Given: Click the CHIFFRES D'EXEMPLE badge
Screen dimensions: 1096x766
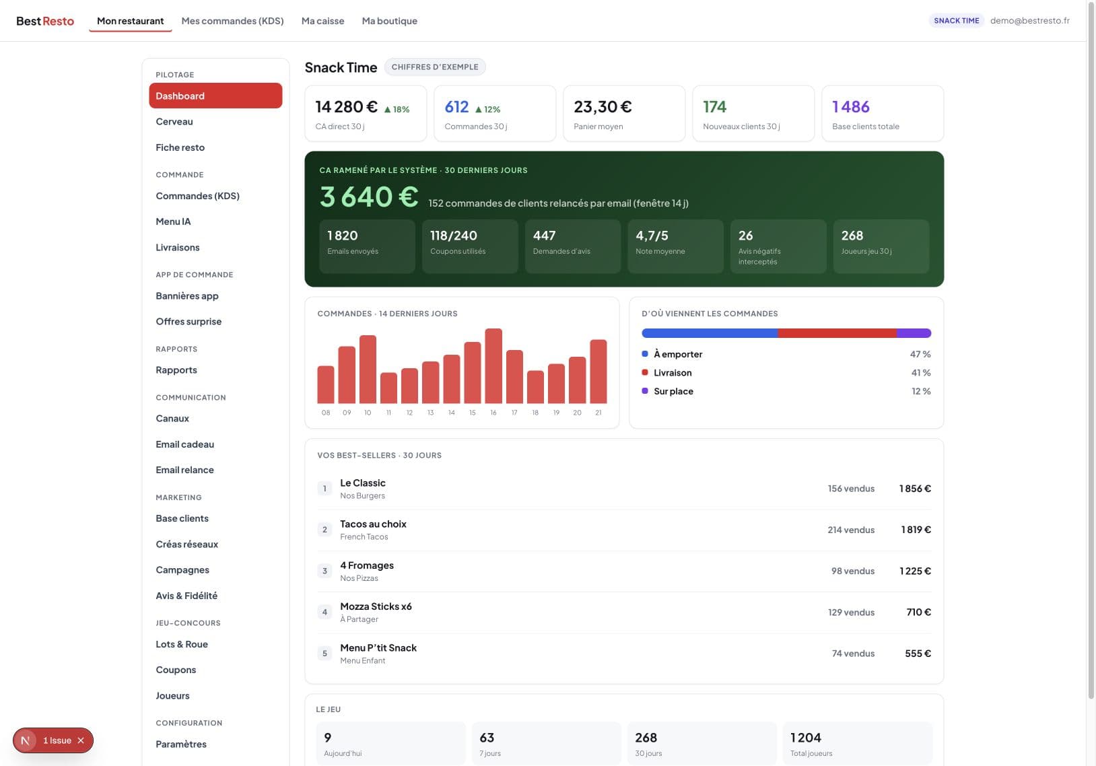Looking at the screenshot, I should (435, 67).
